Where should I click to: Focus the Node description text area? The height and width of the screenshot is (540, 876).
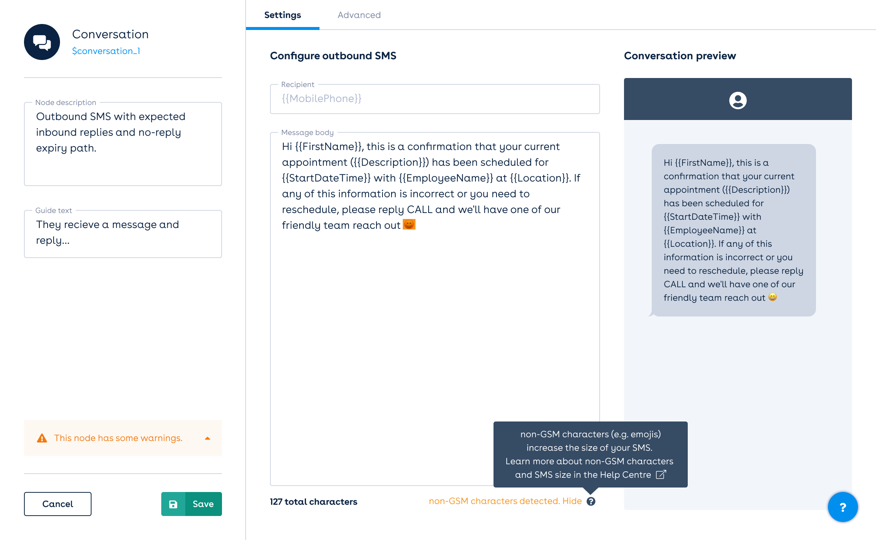click(123, 144)
